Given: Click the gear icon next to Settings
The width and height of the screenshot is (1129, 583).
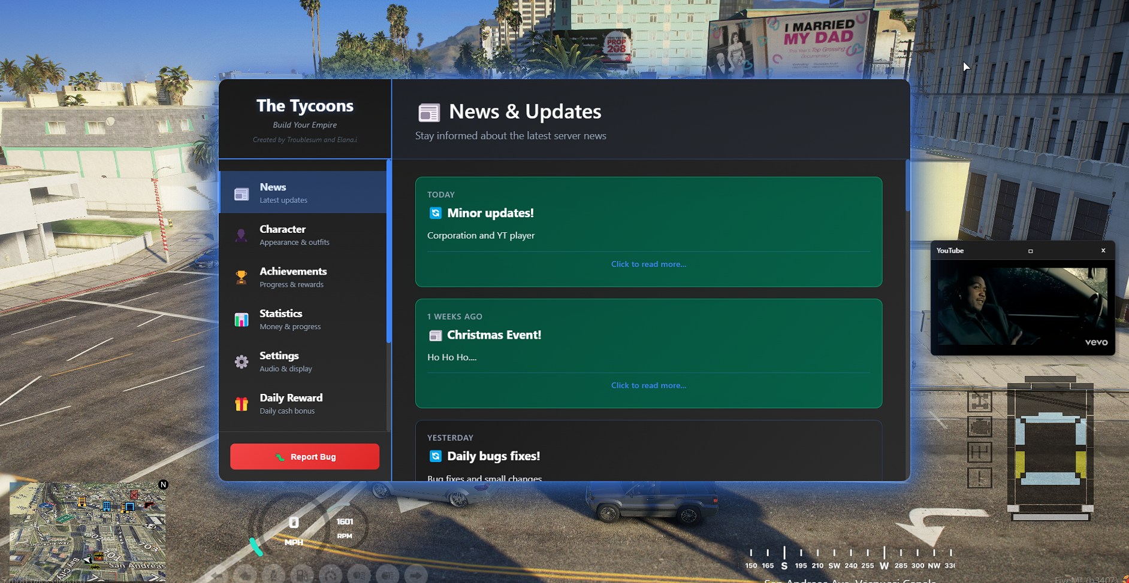Looking at the screenshot, I should (242, 362).
